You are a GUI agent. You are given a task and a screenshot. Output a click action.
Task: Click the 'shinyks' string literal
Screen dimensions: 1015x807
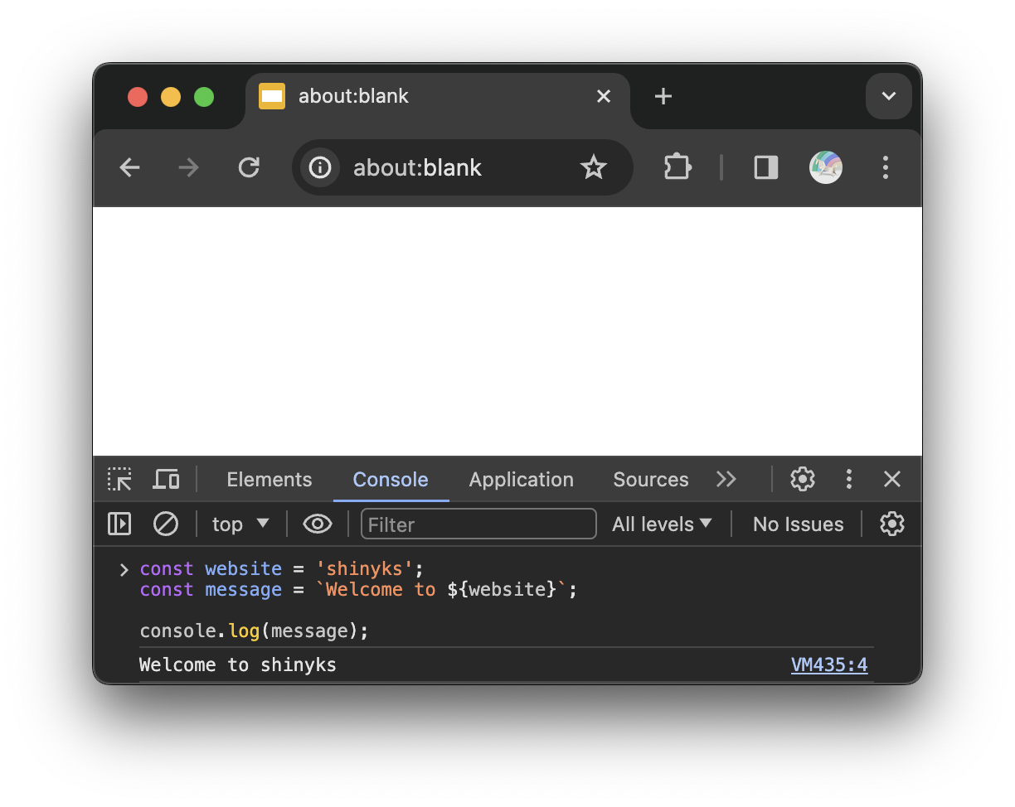click(x=365, y=569)
